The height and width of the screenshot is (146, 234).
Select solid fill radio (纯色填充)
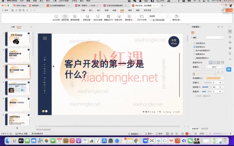pos(194,43)
